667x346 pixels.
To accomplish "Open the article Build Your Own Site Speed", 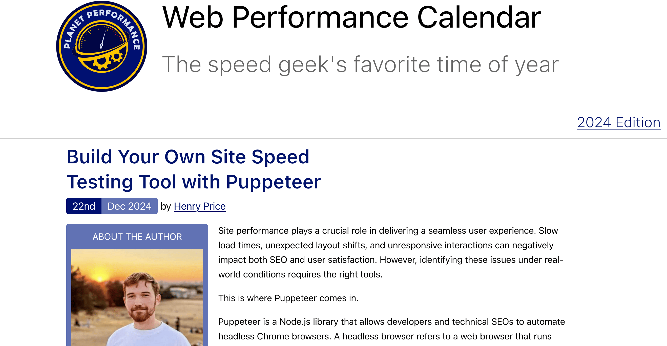I will point(188,156).
